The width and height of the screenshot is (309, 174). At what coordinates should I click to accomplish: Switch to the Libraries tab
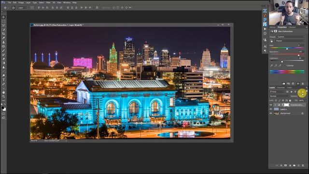[x=292, y=27]
